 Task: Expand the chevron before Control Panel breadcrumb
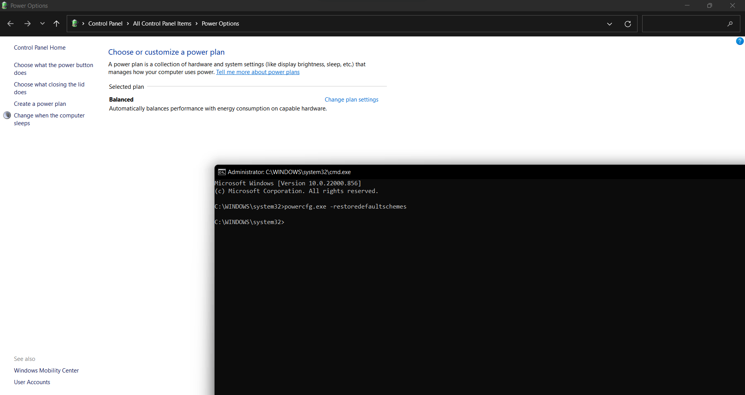pyautogui.click(x=83, y=24)
